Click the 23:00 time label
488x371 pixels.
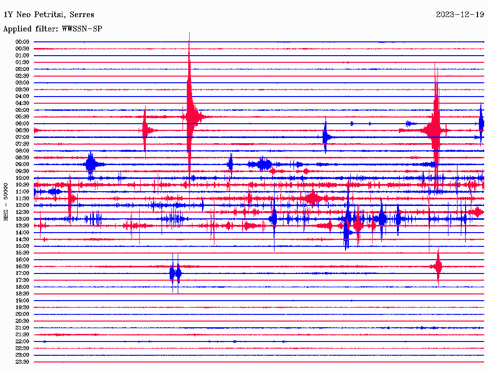click(x=22, y=355)
